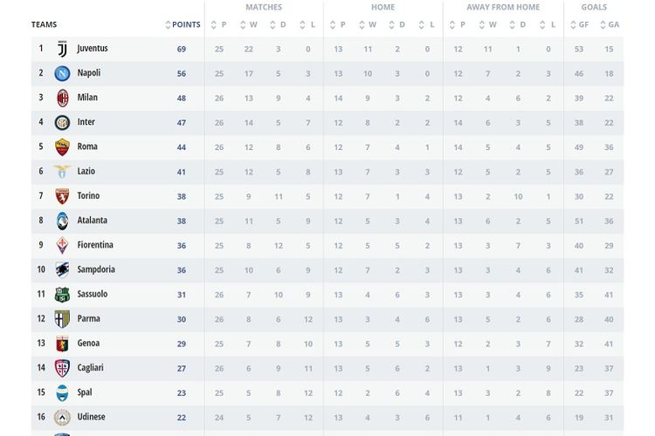
Task: Sort by Goals For (GF)
Action: (580, 24)
